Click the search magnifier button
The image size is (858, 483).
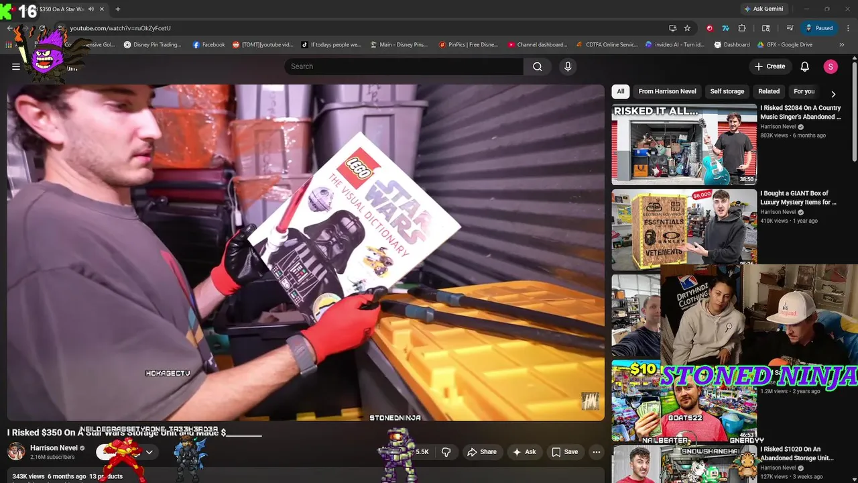coord(538,66)
